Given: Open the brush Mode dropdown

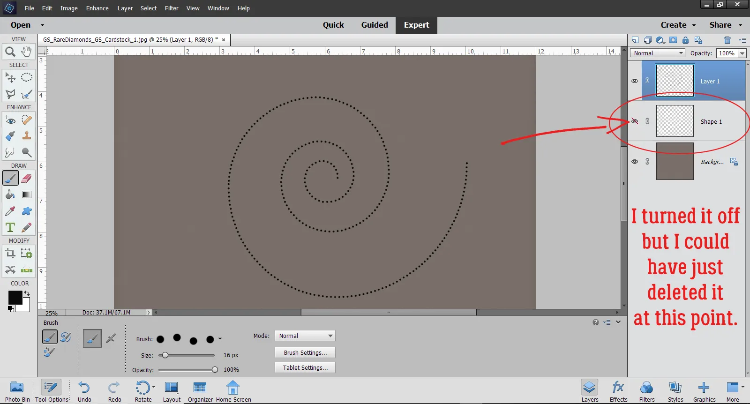Looking at the screenshot, I should tap(305, 336).
